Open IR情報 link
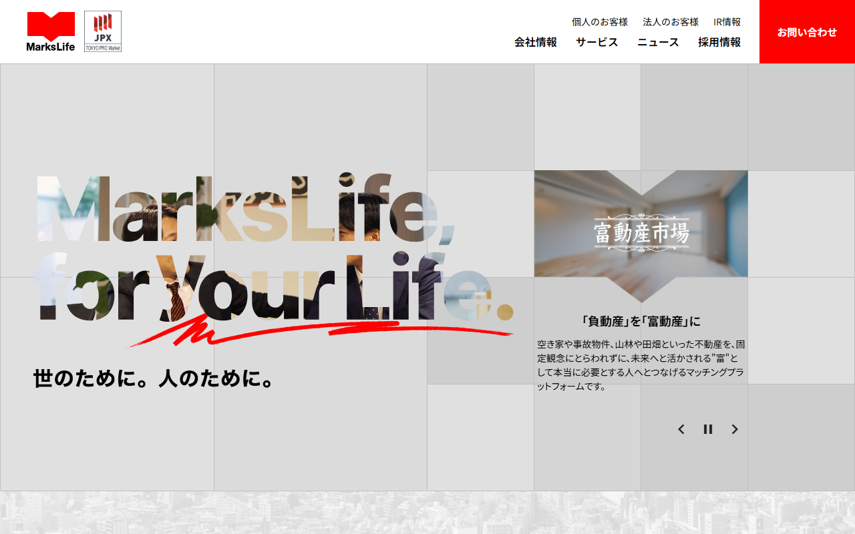Screen dimensions: 855x534 (727, 22)
